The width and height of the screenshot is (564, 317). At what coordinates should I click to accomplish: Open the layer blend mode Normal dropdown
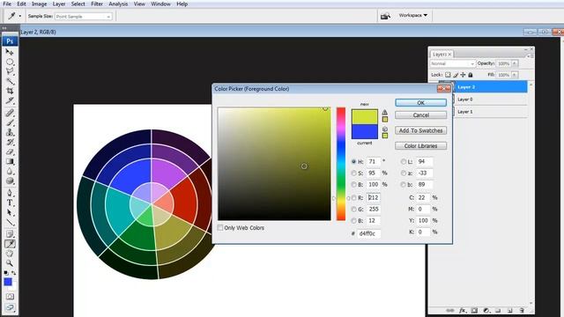click(452, 63)
